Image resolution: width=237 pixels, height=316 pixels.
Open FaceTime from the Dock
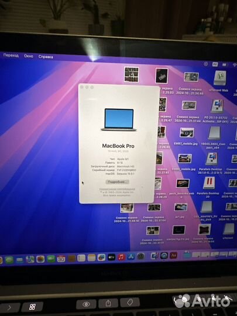point(51,259)
